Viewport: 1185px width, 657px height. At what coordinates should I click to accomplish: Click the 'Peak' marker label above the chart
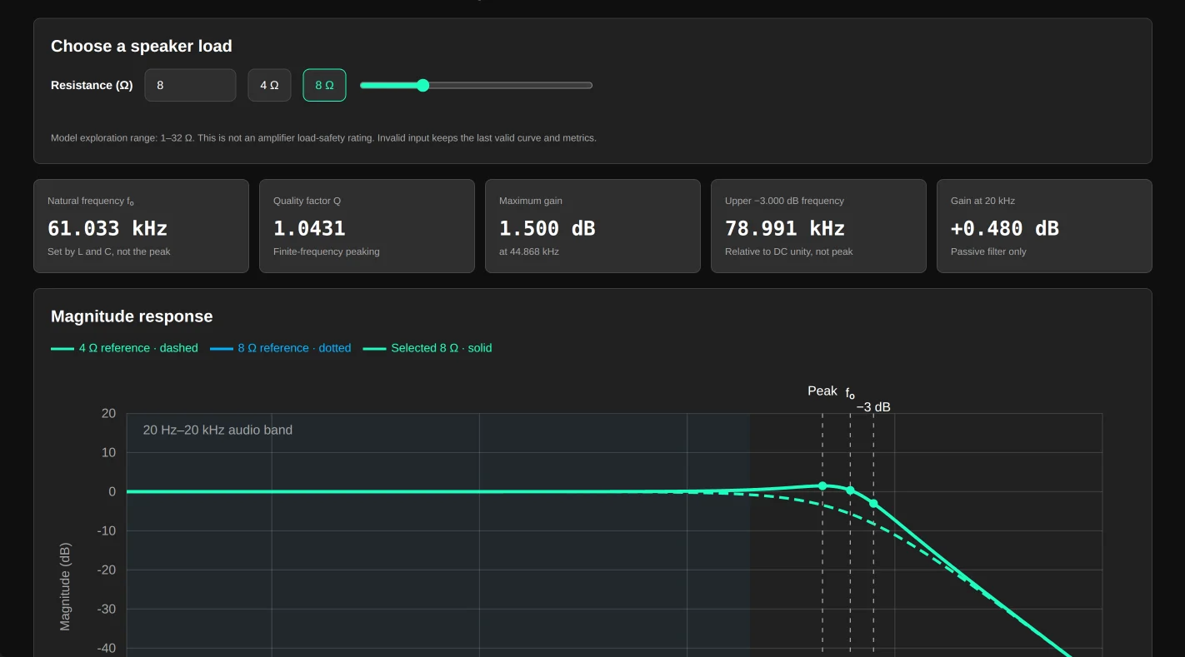click(822, 391)
